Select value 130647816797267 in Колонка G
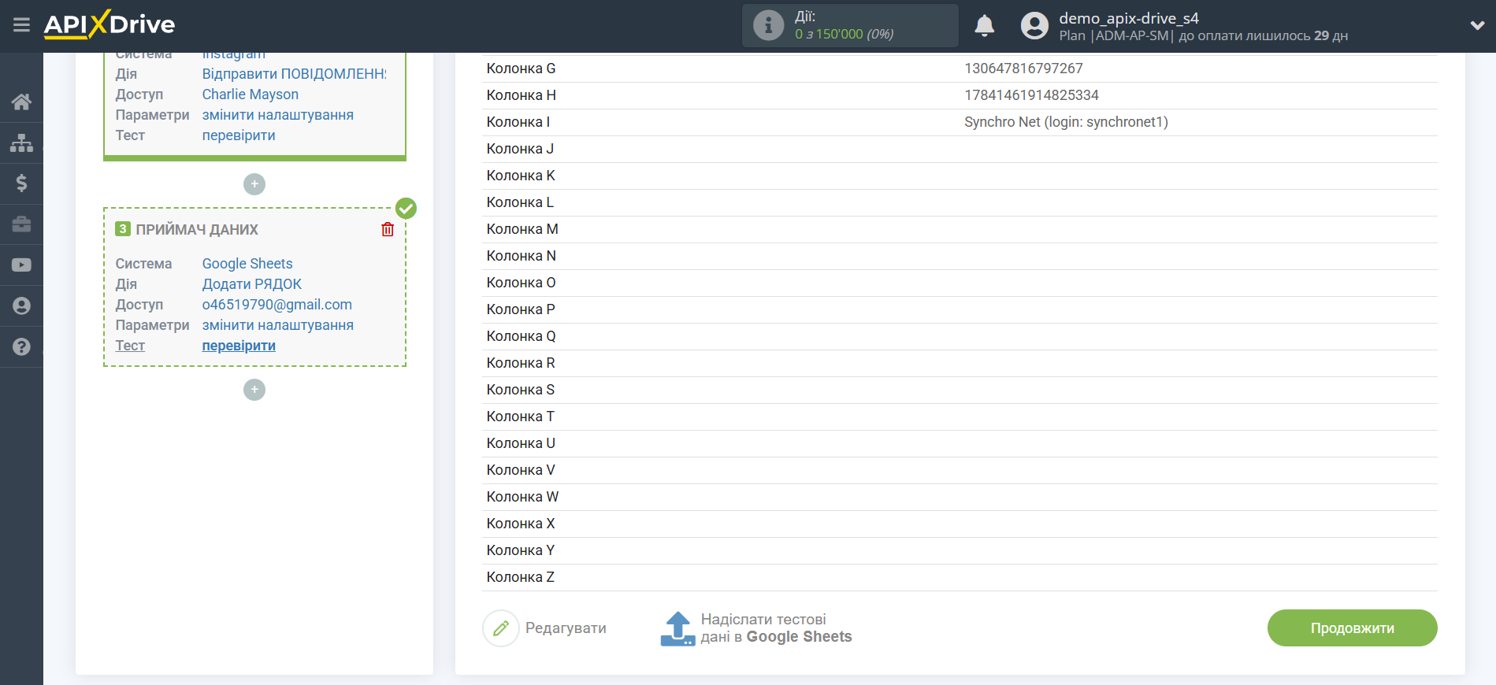 tap(1023, 68)
